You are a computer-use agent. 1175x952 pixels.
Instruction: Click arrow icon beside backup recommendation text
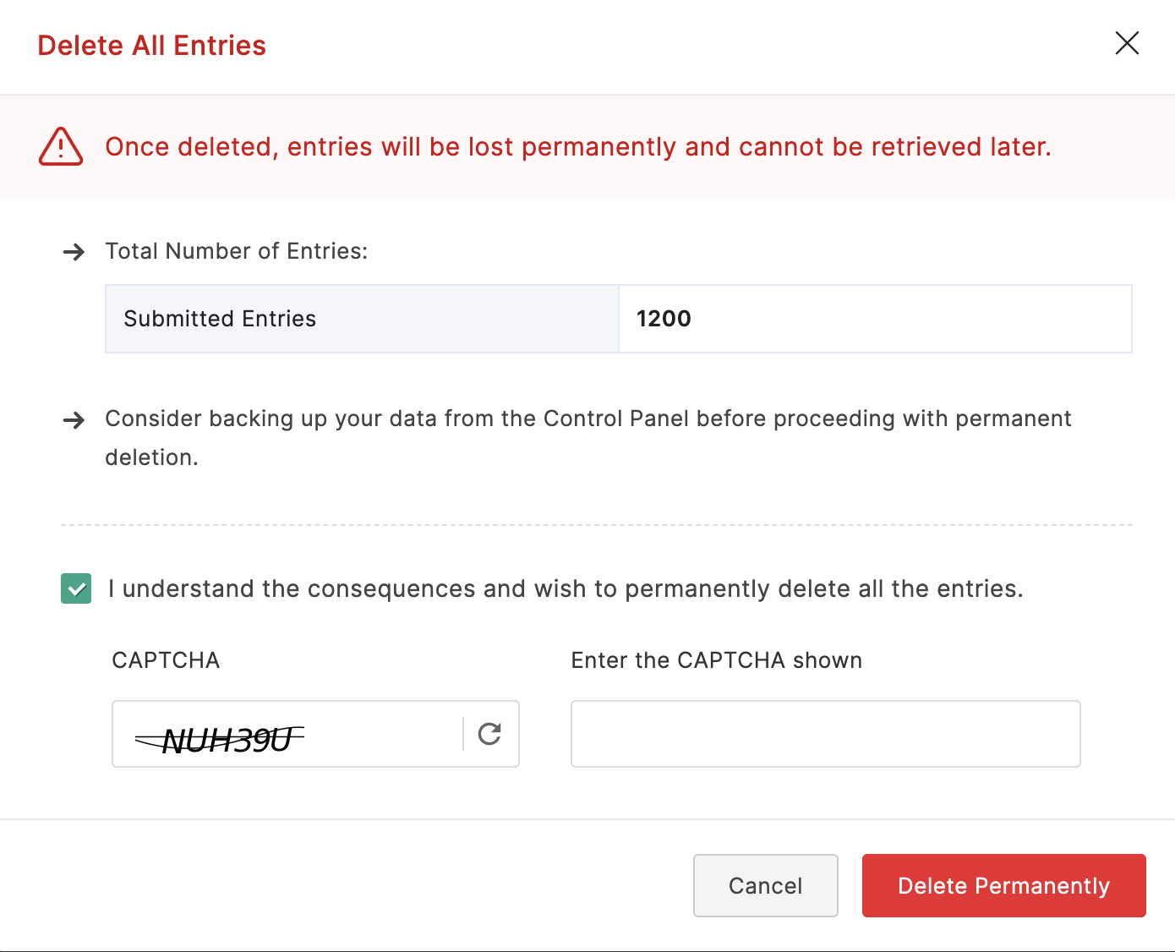(74, 420)
